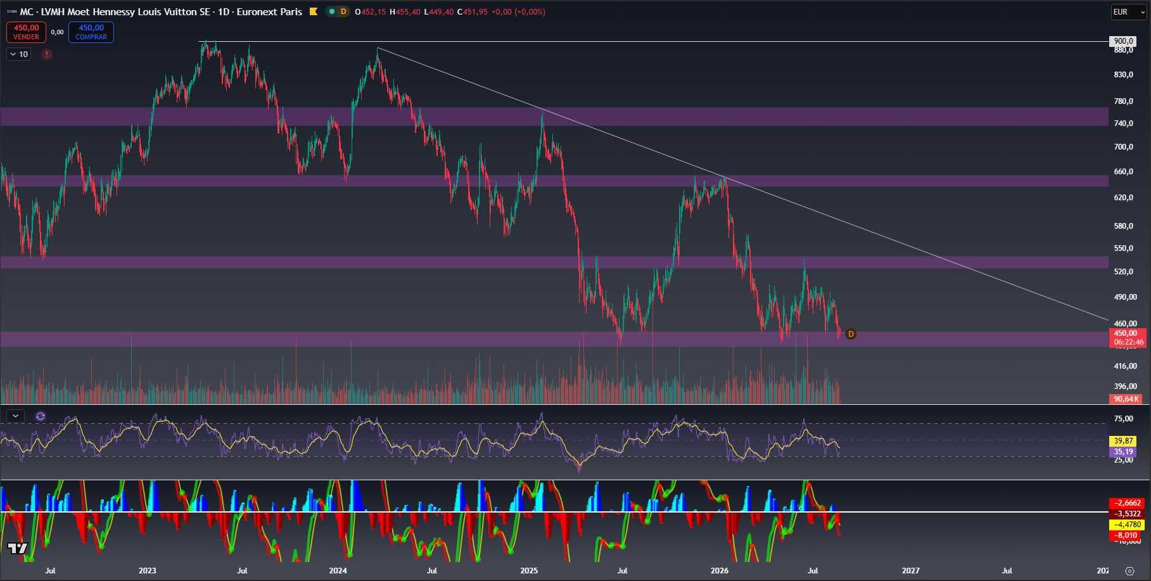The height and width of the screenshot is (581, 1151).
Task: Click the yellow -4,4780 indicator value label
Action: click(x=1128, y=525)
